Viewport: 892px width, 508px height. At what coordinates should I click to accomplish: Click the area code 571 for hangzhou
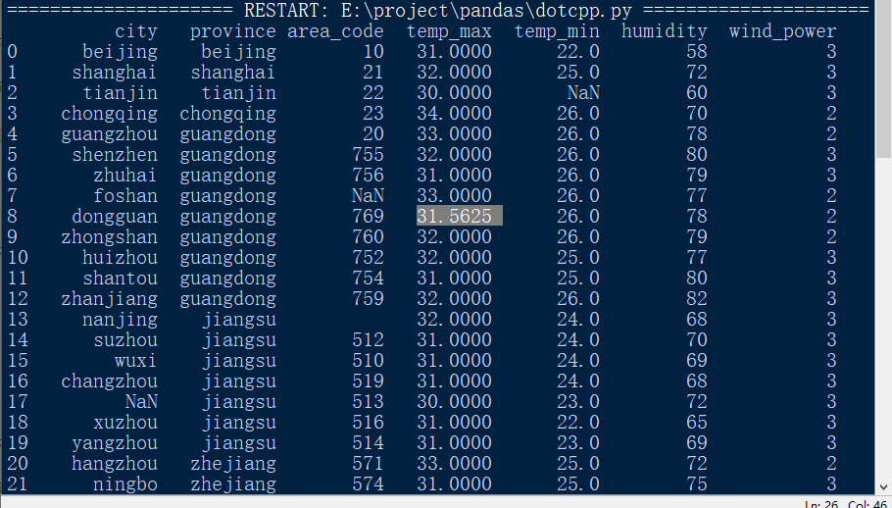coord(368,463)
